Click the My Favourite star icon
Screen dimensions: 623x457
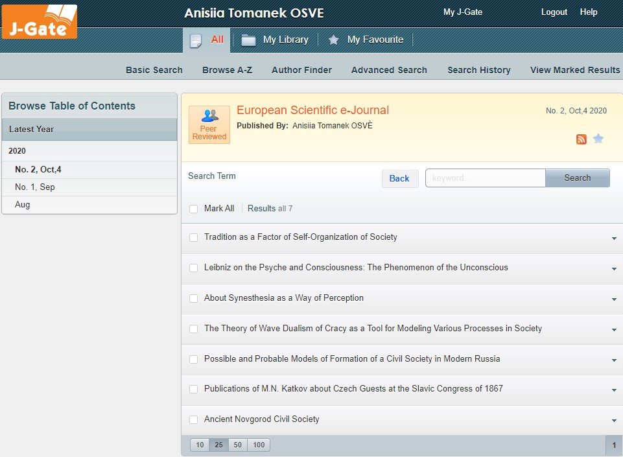pos(333,40)
